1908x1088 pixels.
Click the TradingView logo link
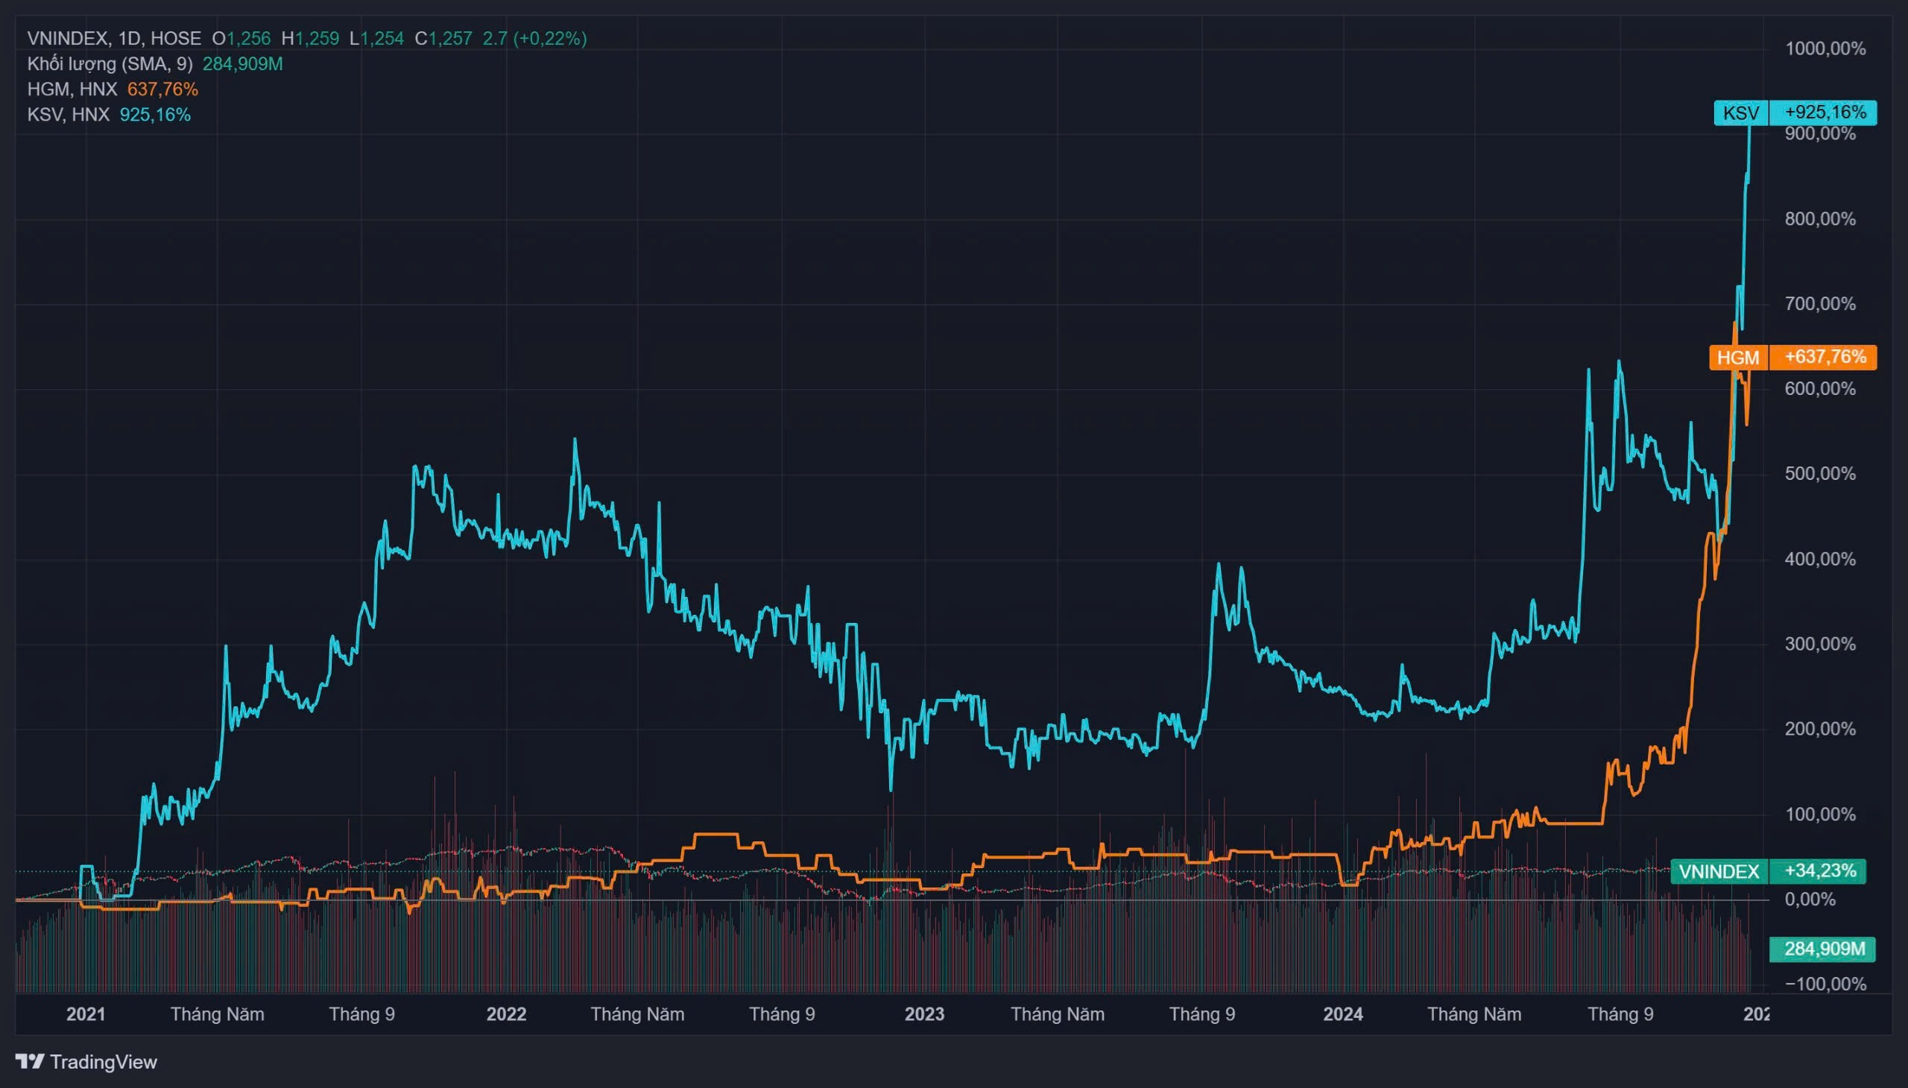click(86, 1062)
